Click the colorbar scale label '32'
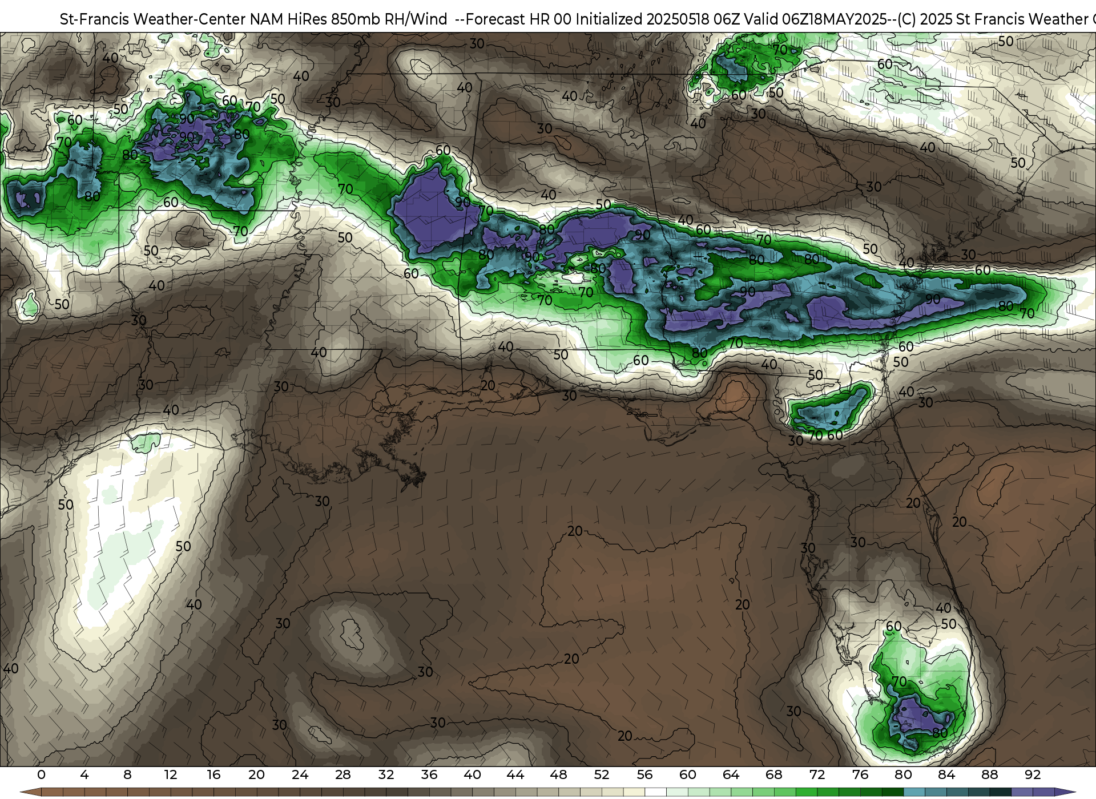Image resolution: width=1096 pixels, height=799 pixels. click(386, 774)
